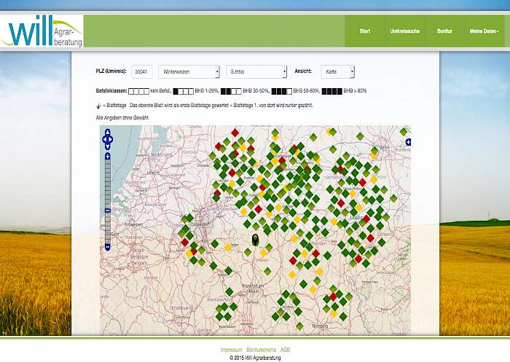510x362 pixels.
Task: Click the map zoom level slider handle
Action: click(107, 210)
